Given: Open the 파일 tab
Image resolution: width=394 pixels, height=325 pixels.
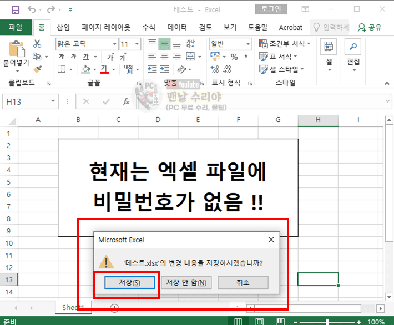Looking at the screenshot, I should pyautogui.click(x=16, y=27).
